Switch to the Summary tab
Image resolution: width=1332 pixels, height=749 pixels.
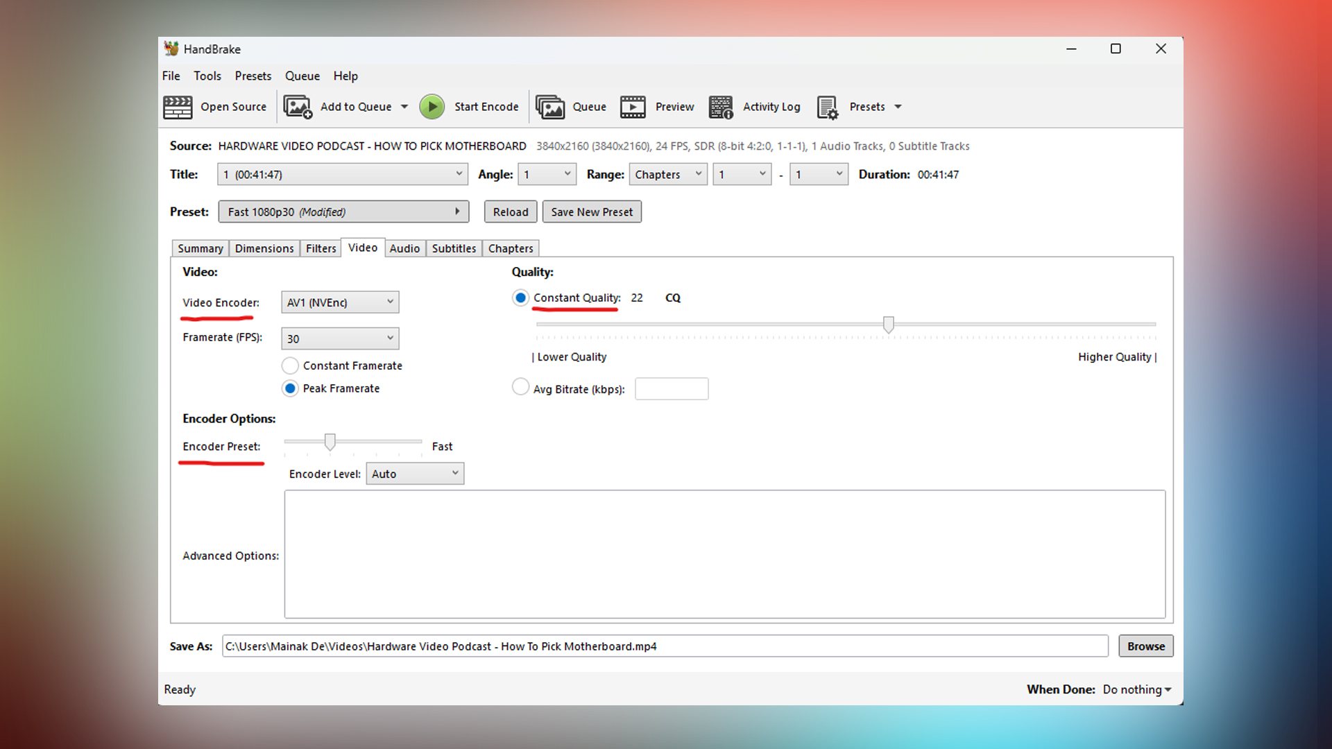tap(200, 248)
